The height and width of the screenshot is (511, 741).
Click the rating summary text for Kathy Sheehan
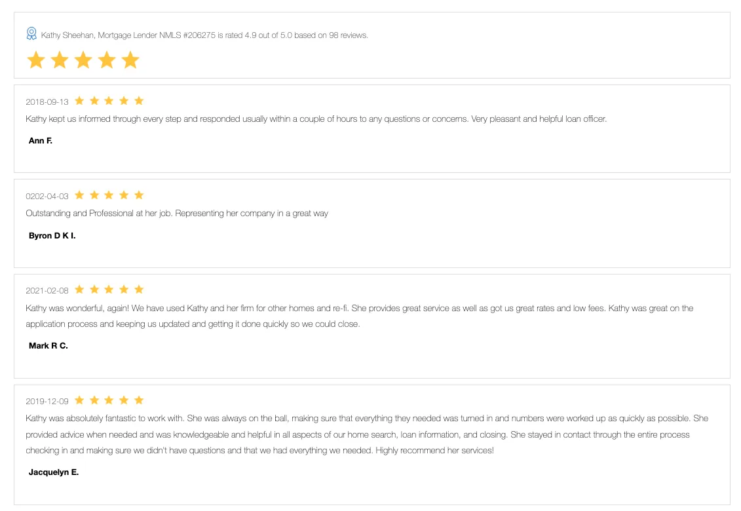[x=204, y=35]
